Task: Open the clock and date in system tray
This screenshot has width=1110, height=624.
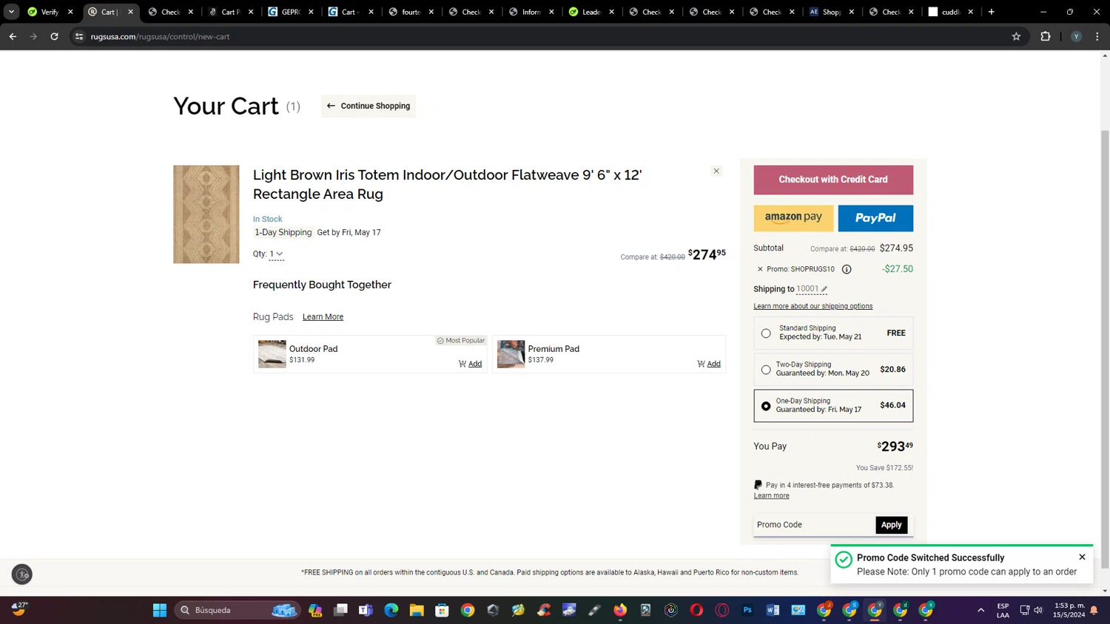Action: (x=1069, y=610)
